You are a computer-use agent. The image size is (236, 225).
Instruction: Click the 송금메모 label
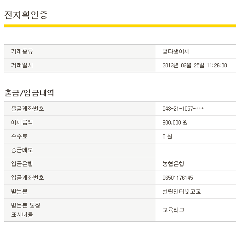pyautogui.click(x=22, y=150)
